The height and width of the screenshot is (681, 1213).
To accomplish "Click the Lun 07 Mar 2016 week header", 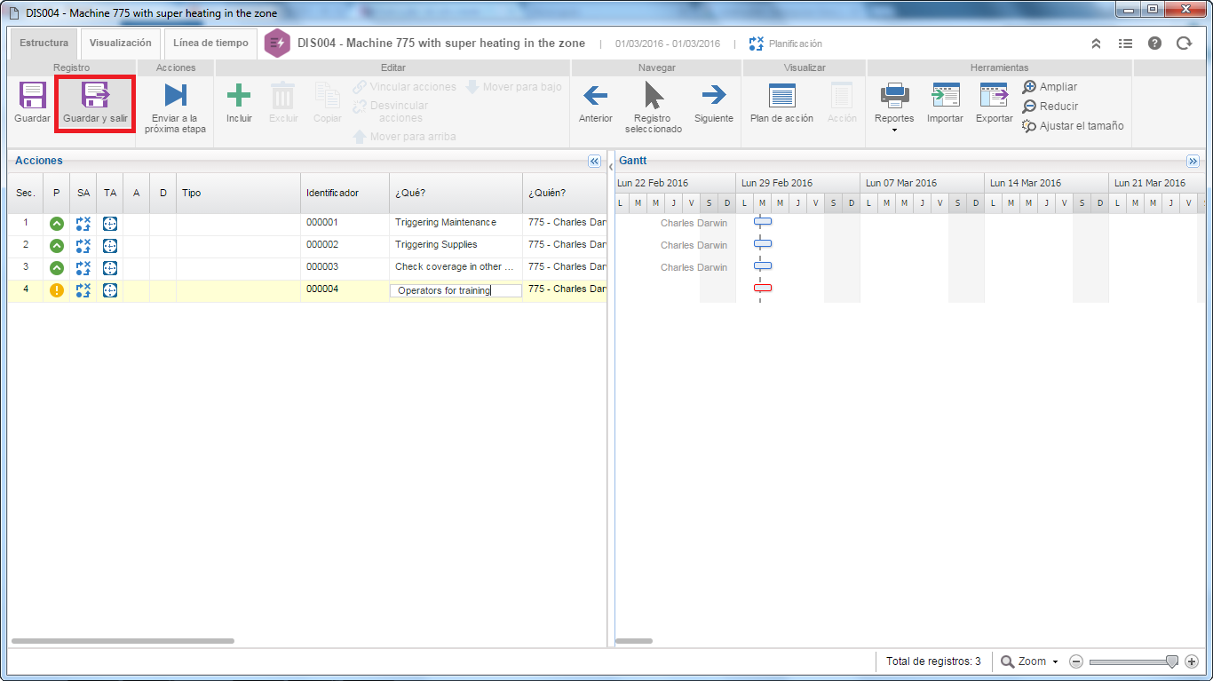I will tap(922, 183).
